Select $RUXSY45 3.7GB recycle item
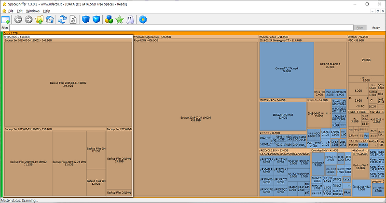 (x=281, y=161)
